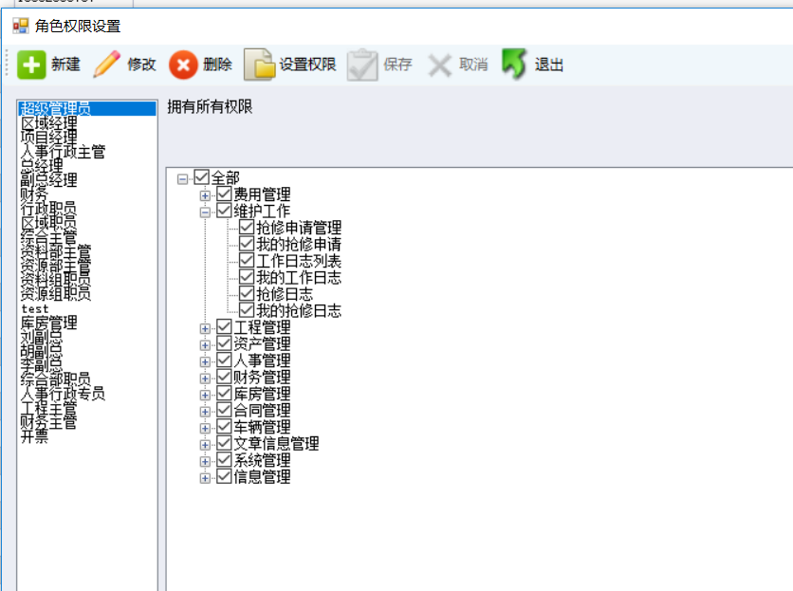Image resolution: width=793 pixels, height=591 pixels.
Task: Click the 车辆管理 tree label
Action: 262,427
